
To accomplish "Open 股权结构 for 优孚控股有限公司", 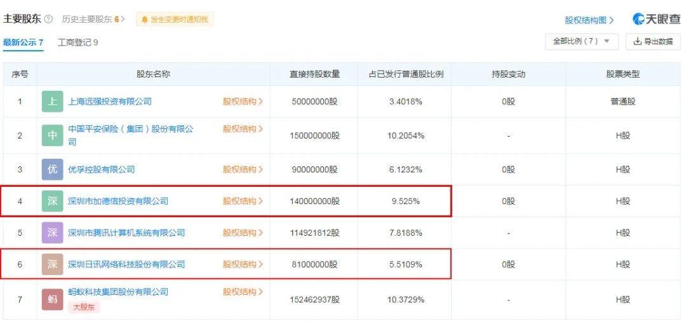I will [243, 170].
